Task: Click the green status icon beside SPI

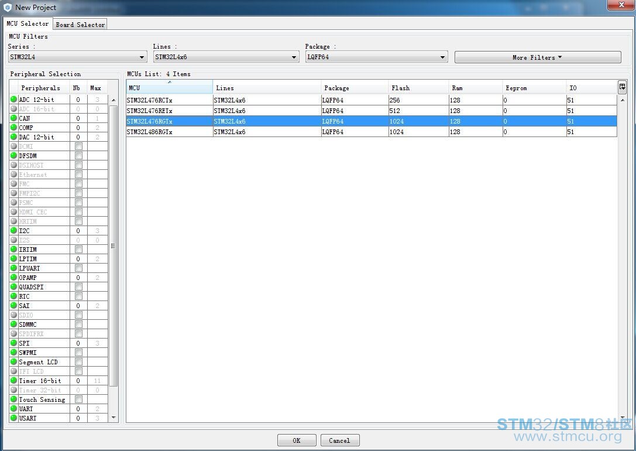Action: [14, 343]
